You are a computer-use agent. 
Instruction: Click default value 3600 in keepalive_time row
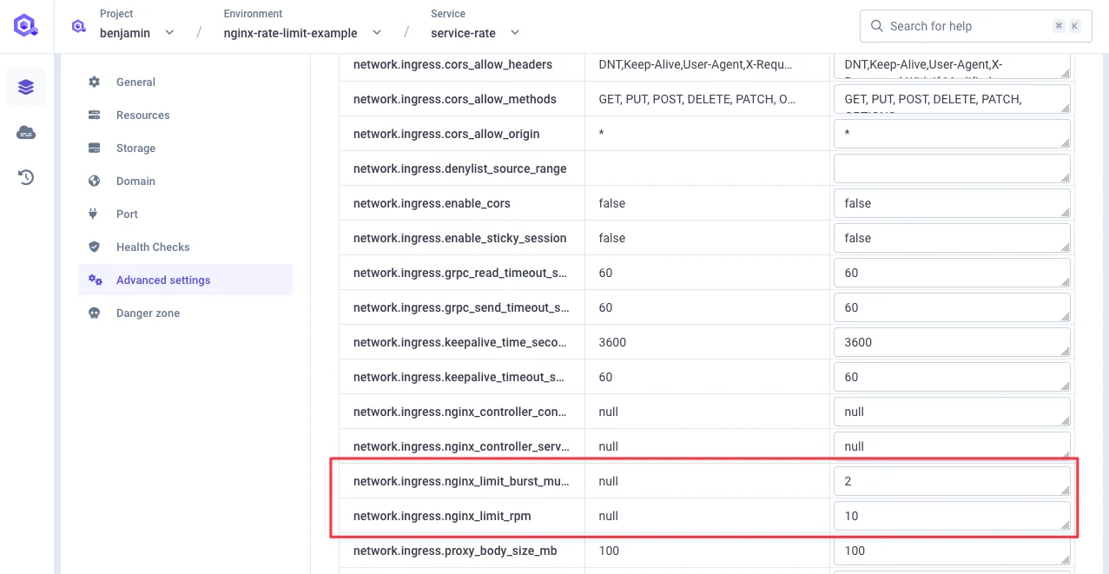click(x=612, y=342)
